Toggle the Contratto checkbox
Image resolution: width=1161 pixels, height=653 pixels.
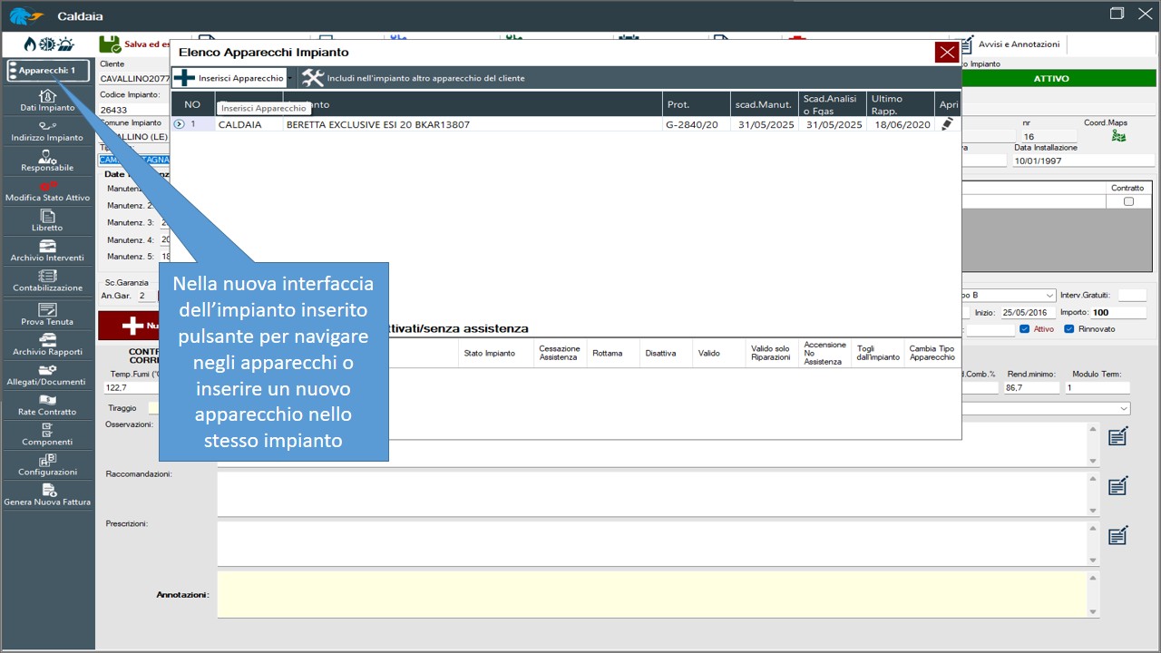click(1128, 201)
